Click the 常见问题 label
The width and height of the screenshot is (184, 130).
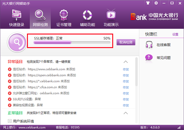tap(163, 58)
